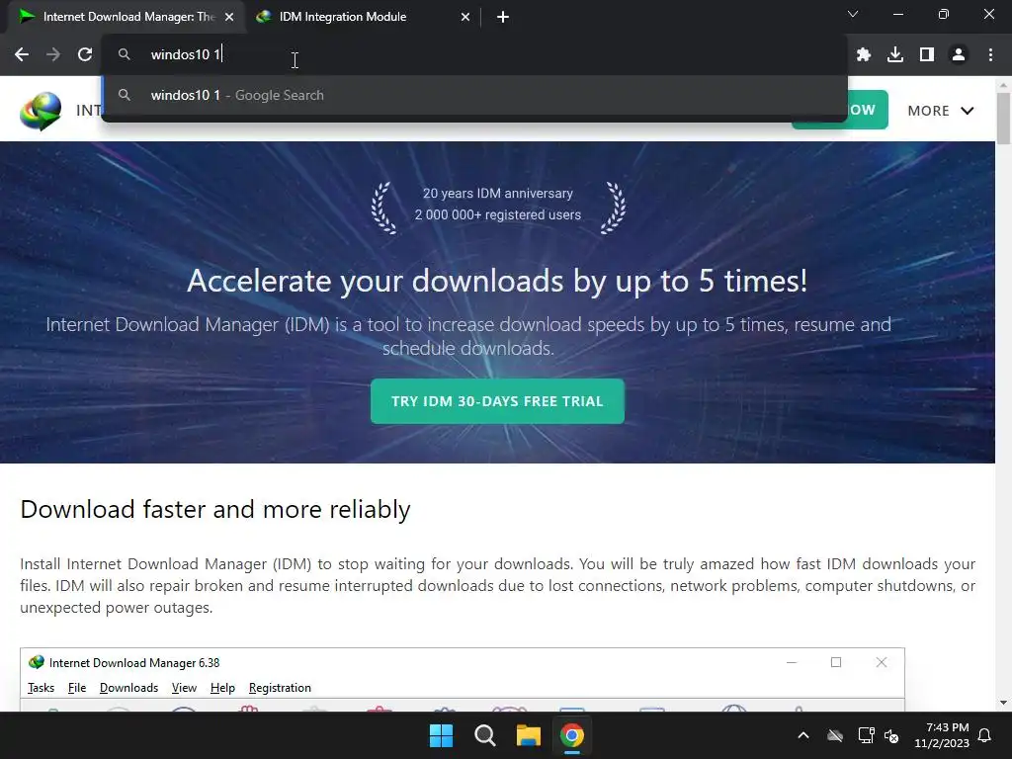Click the IDM globe logo

(x=41, y=111)
